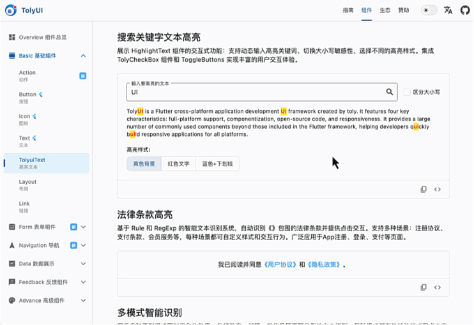Image resolution: width=474 pixels, height=325 pixels.
Task: Click the Basic 基础组件 section icon
Action: pos(11,56)
